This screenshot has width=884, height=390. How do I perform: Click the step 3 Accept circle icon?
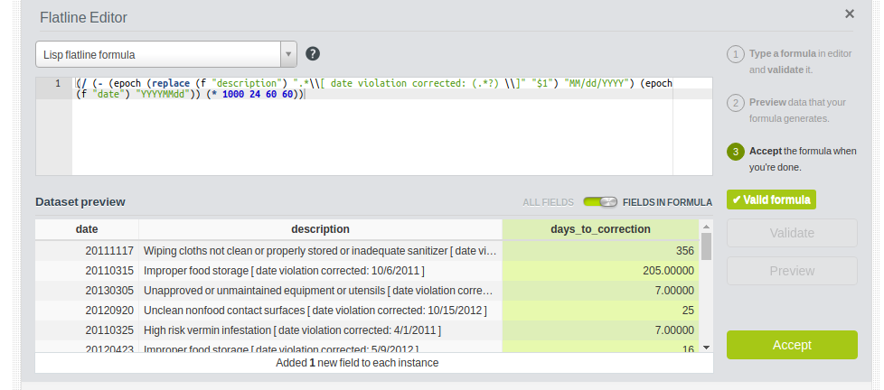click(x=736, y=152)
